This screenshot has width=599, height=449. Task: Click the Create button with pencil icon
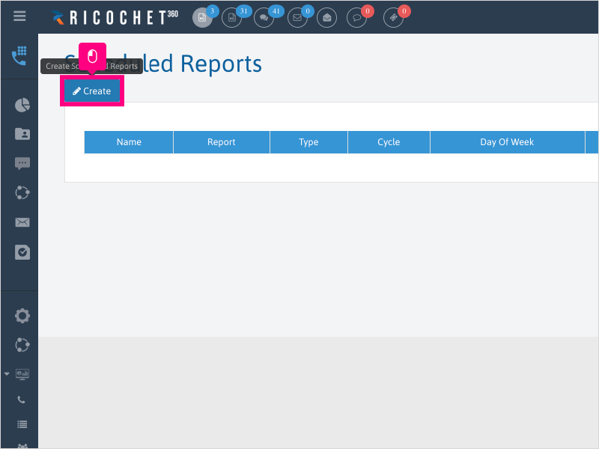[x=91, y=91]
